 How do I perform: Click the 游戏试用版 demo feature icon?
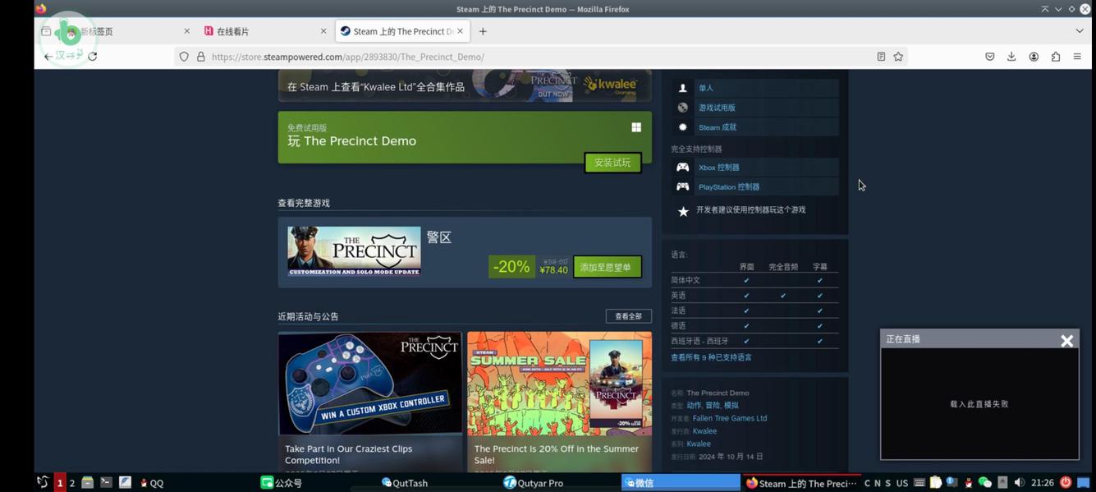coord(682,107)
